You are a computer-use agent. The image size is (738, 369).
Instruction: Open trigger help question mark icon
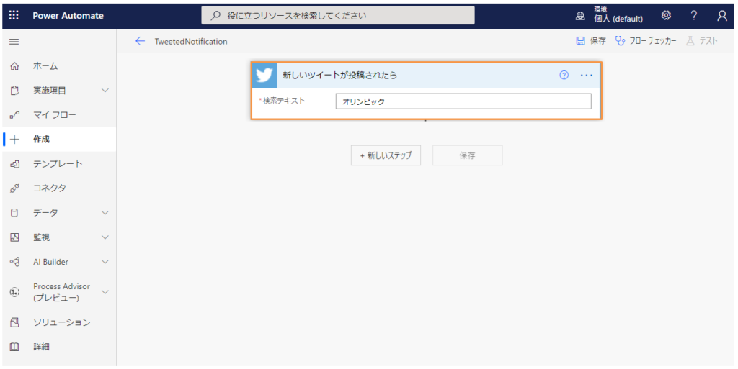(564, 75)
